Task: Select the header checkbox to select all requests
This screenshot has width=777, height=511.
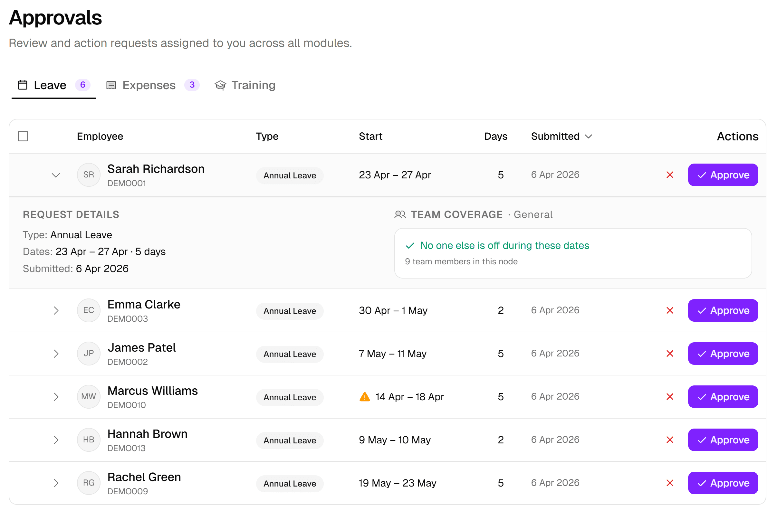Action: [x=23, y=136]
